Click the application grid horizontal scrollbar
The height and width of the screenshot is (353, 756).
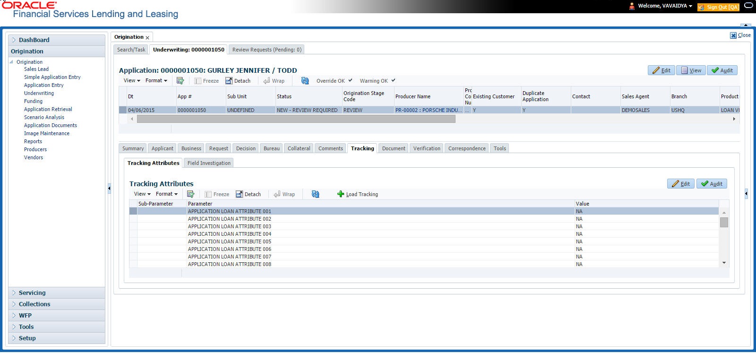(296, 119)
